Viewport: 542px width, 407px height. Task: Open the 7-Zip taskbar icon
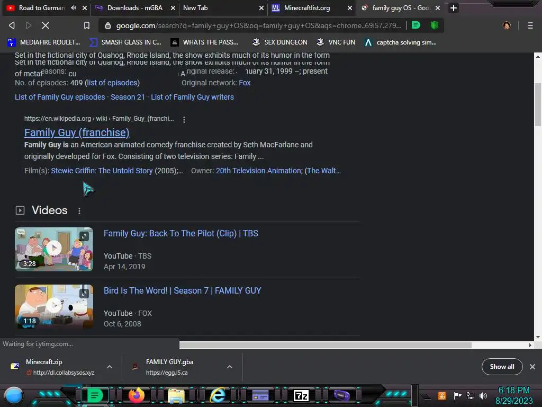(301, 395)
